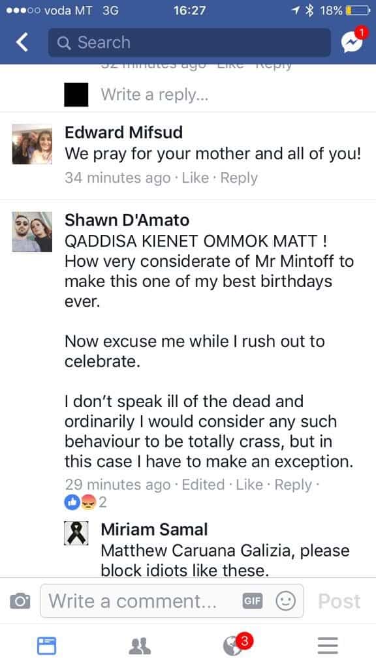Like Shawn D'Amato's comment
The image size is (376, 668).
click(249, 485)
